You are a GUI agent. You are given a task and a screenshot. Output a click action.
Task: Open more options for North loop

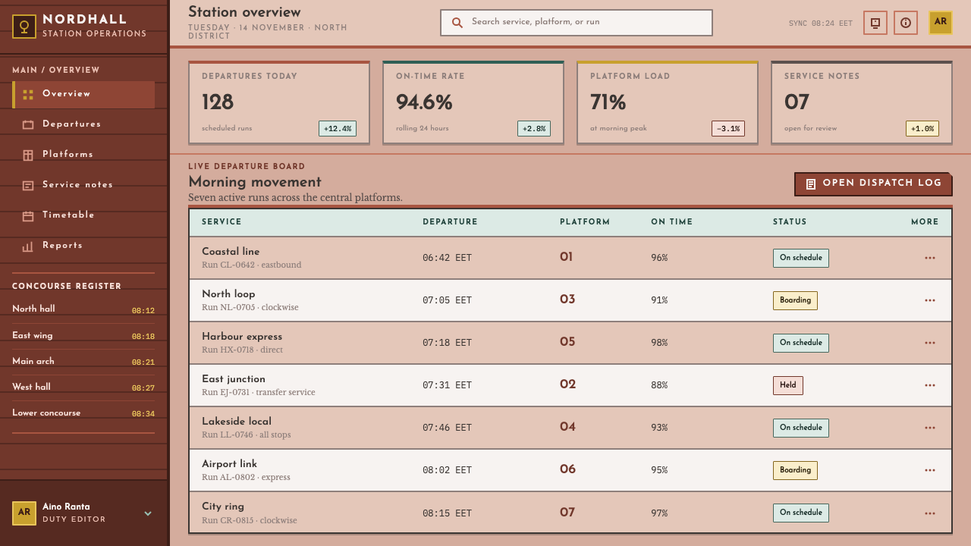point(930,300)
